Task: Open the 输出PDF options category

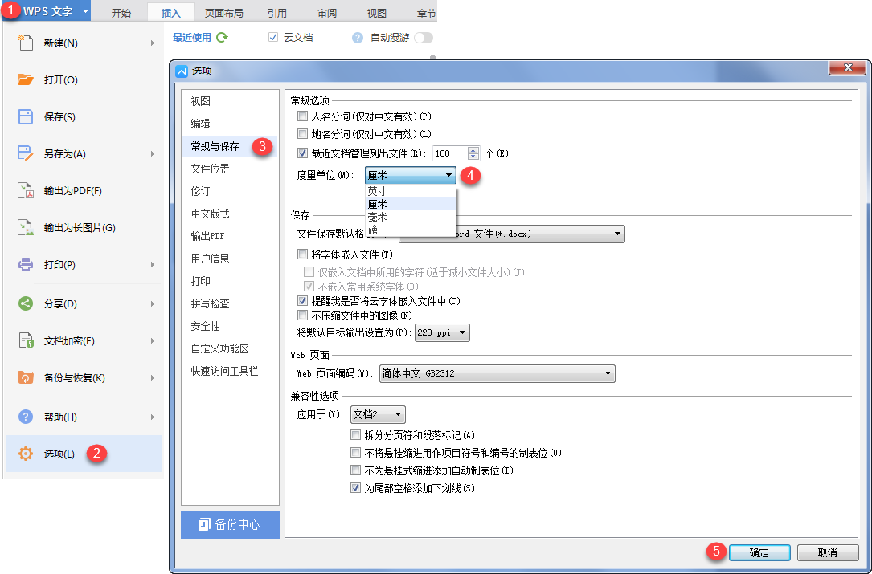Action: 230,236
